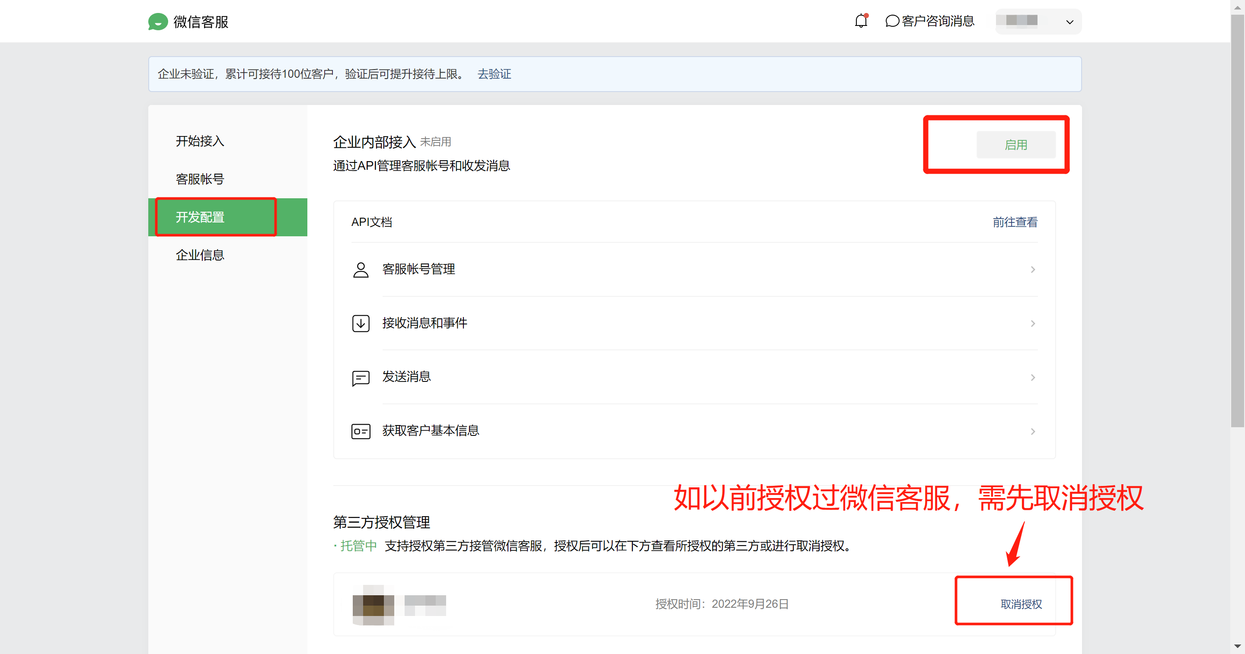Expand the 客服帐号管理 row chevron
Viewport: 1245px width, 654px height.
1032,270
